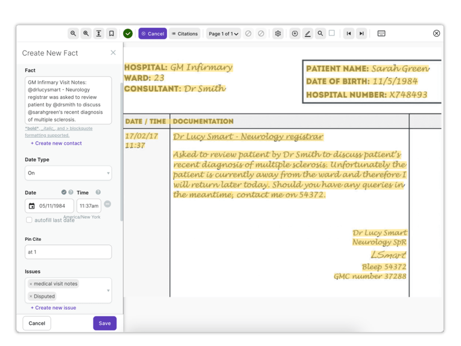The image size is (461, 346).
Task: Click the keyboard shortcuts icon
Action: [381, 33]
